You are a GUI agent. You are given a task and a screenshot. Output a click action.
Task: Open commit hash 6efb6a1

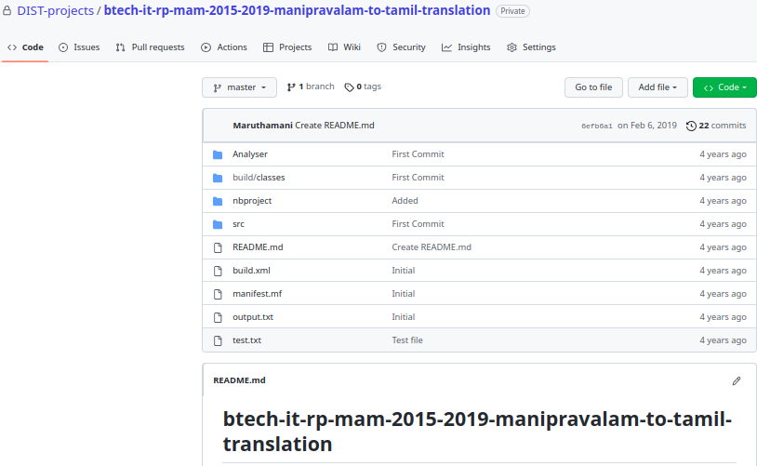tap(597, 126)
